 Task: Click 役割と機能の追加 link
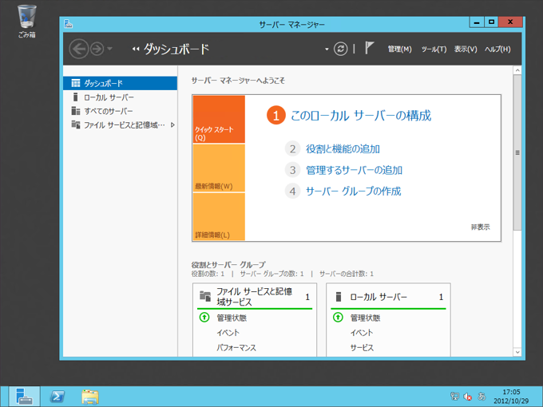343,148
